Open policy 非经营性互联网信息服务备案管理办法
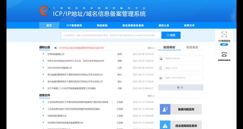 65,123
